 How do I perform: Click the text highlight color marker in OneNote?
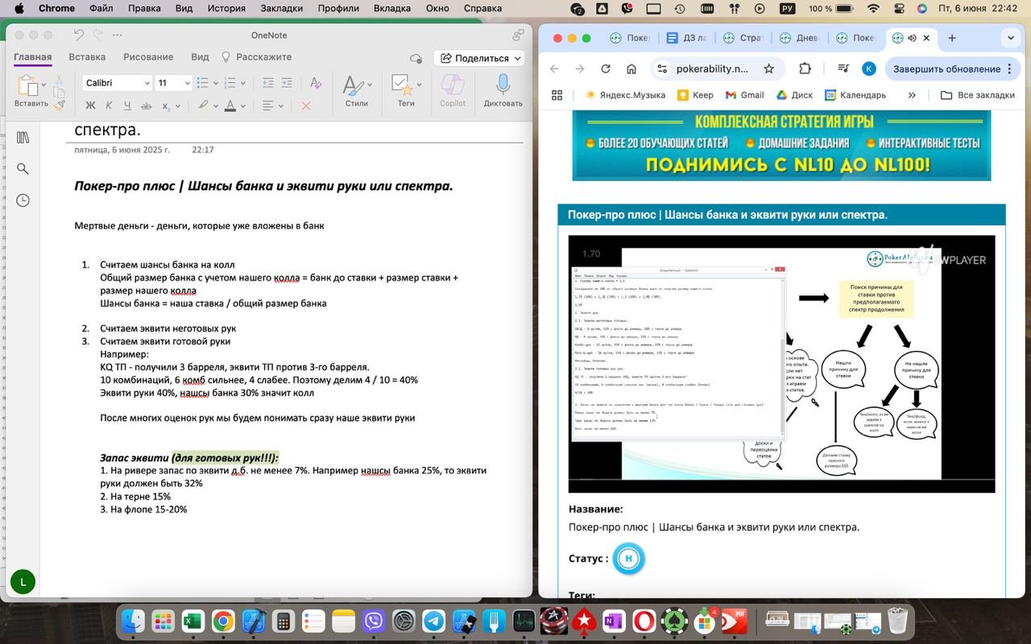click(x=203, y=105)
